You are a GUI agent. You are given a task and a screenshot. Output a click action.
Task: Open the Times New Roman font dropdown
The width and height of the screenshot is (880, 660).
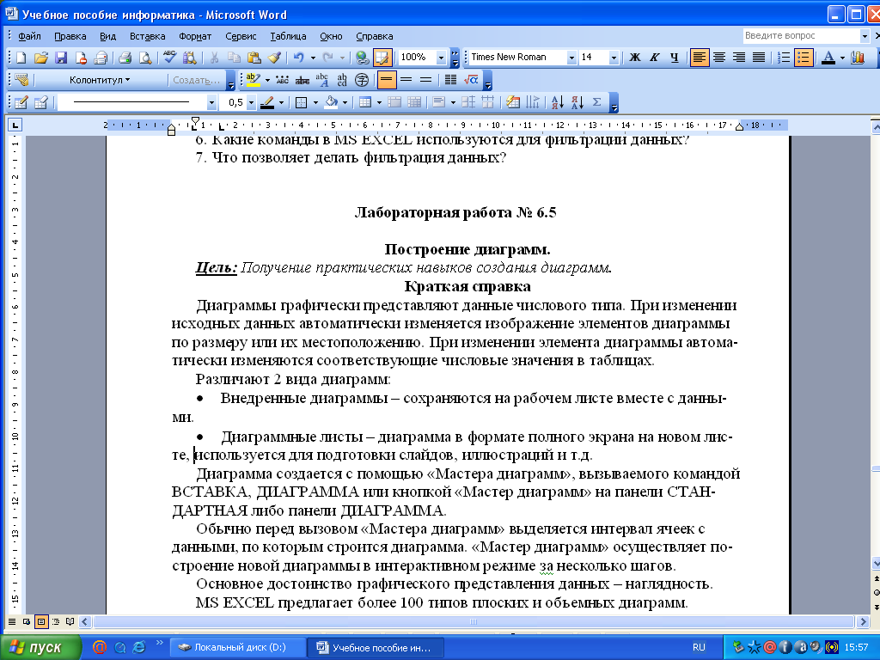tap(571, 58)
